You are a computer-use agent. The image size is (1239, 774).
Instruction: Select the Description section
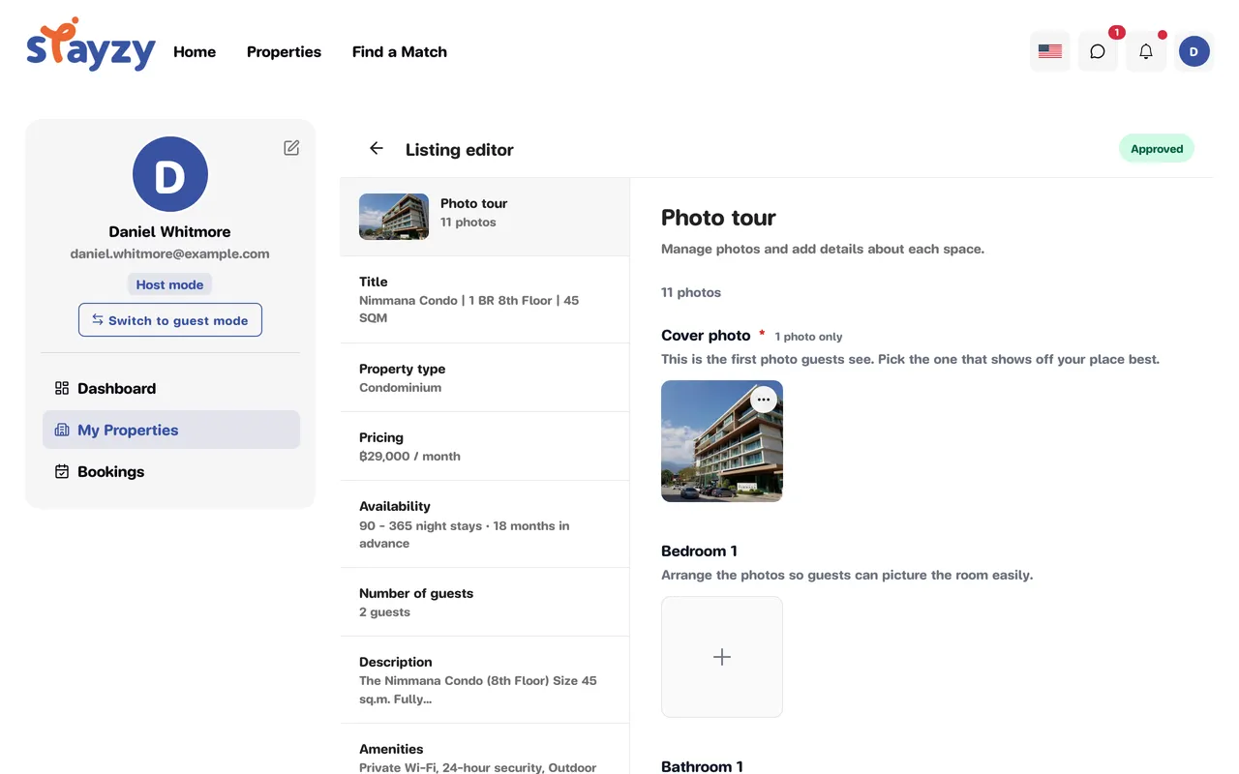(x=485, y=680)
